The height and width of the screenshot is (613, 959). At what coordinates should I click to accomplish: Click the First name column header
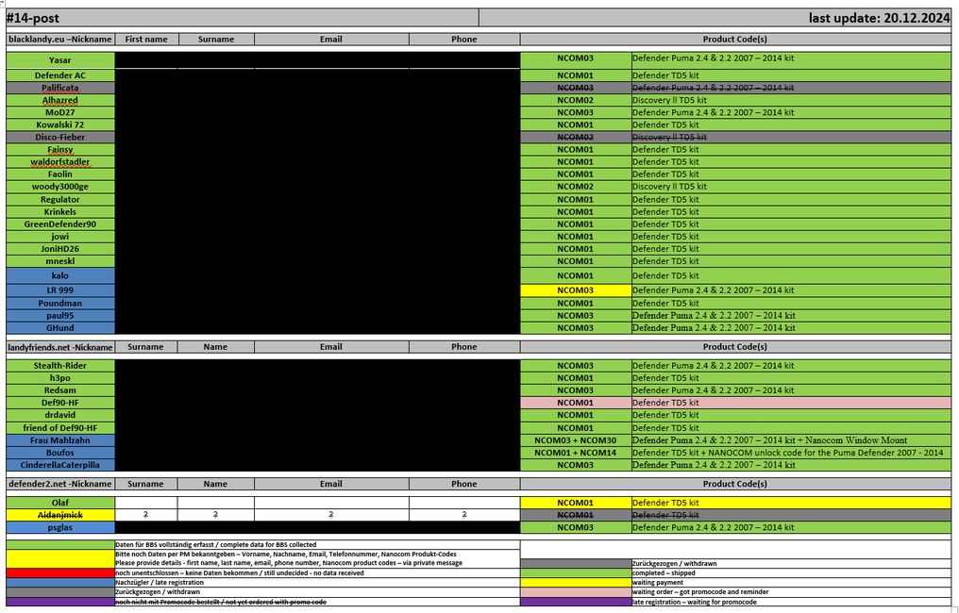click(146, 39)
